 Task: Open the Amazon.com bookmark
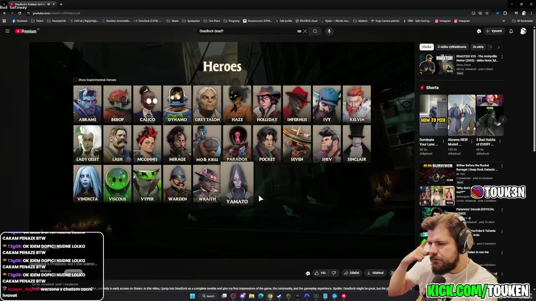pyautogui.click(x=257, y=21)
